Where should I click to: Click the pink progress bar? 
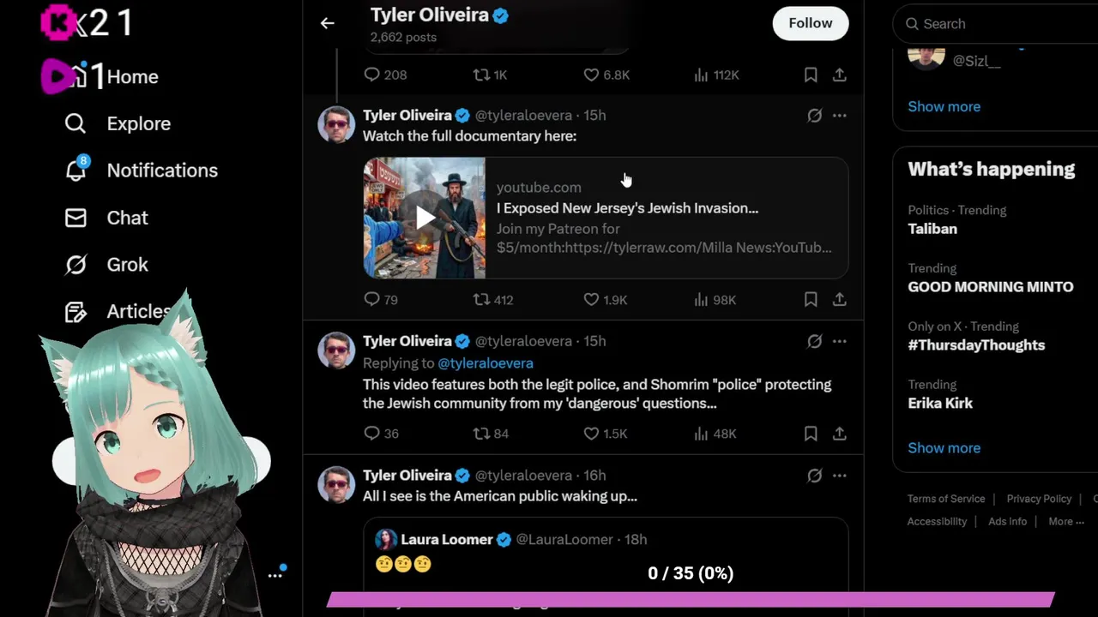690,599
